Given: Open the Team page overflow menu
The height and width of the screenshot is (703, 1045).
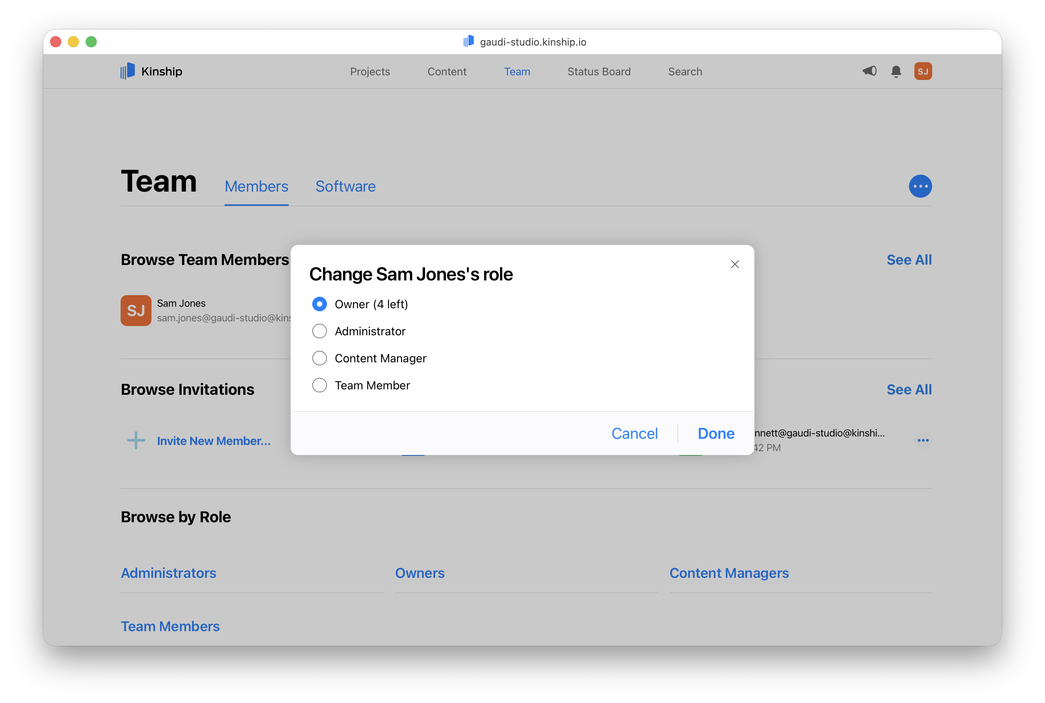Looking at the screenshot, I should [x=920, y=186].
